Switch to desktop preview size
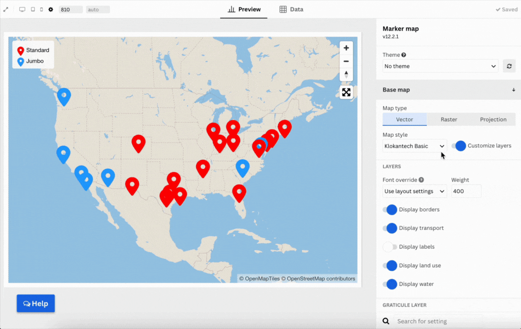The height and width of the screenshot is (329, 521). point(22,9)
